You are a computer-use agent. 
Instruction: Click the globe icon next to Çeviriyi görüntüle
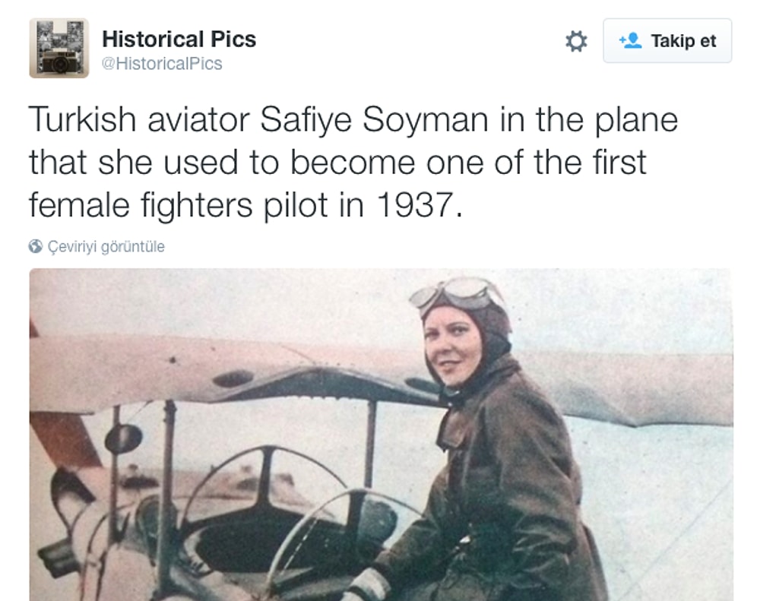[34, 246]
